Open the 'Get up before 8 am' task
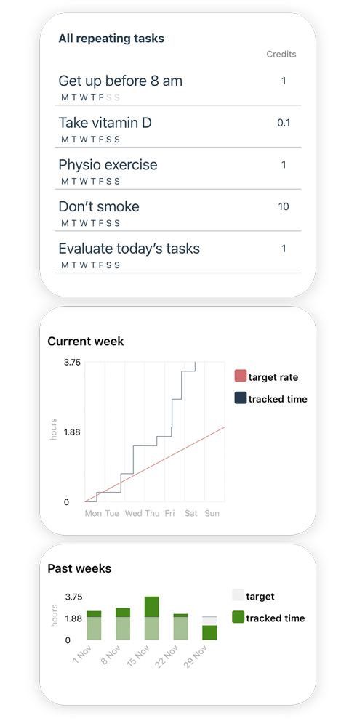 [178, 86]
